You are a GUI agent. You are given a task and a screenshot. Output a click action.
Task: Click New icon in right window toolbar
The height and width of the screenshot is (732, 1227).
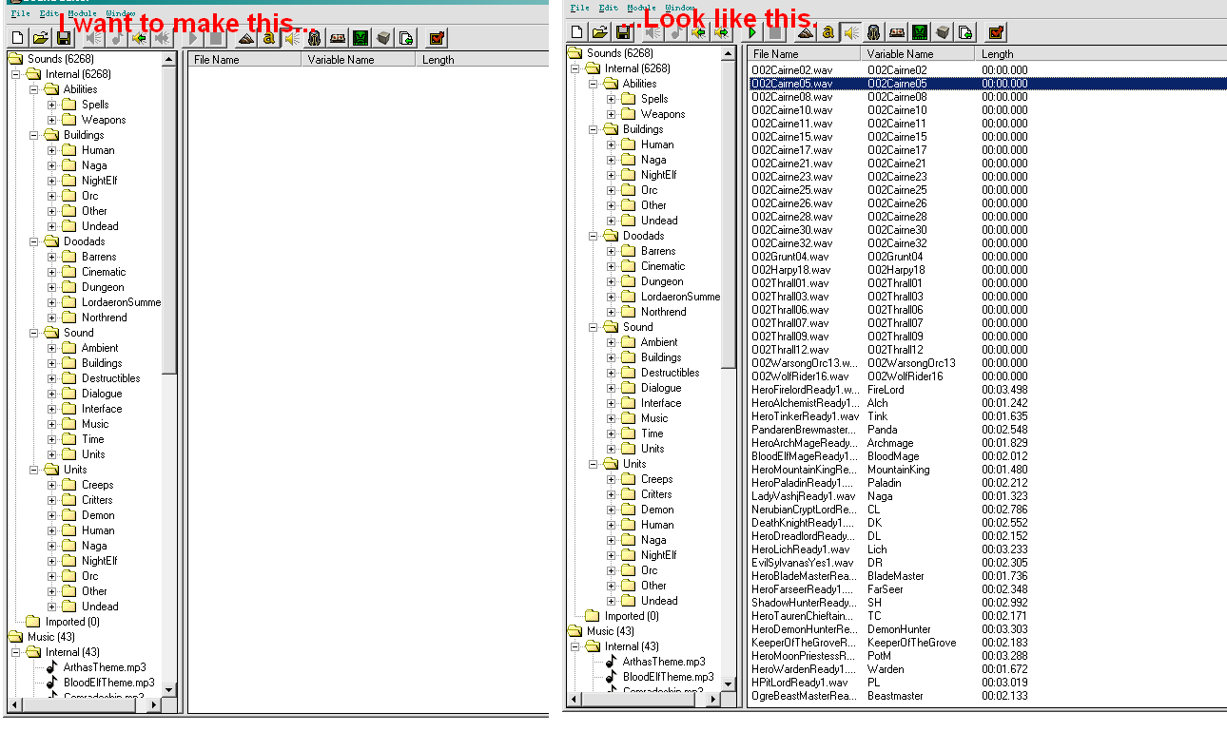point(576,32)
